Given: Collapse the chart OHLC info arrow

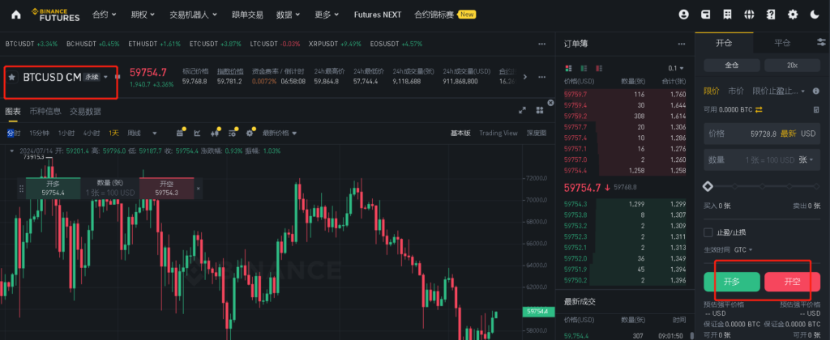Looking at the screenshot, I should 11,151.
